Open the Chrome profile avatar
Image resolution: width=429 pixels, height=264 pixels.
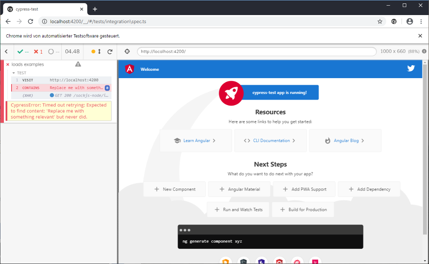coord(410,21)
